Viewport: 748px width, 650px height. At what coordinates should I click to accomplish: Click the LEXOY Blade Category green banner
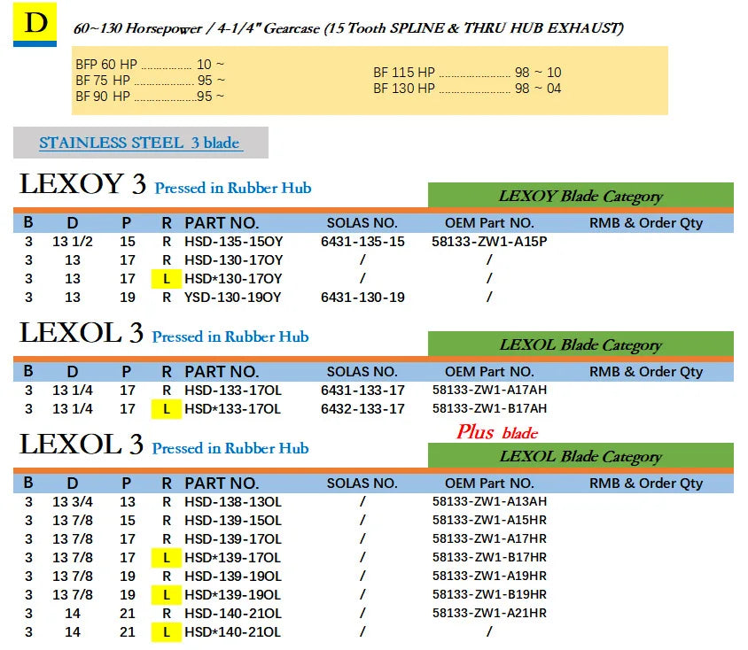pos(580,196)
